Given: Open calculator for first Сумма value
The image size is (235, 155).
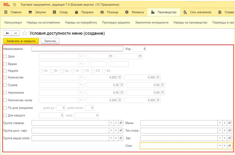Looking at the screenshot, I should point(122,85).
